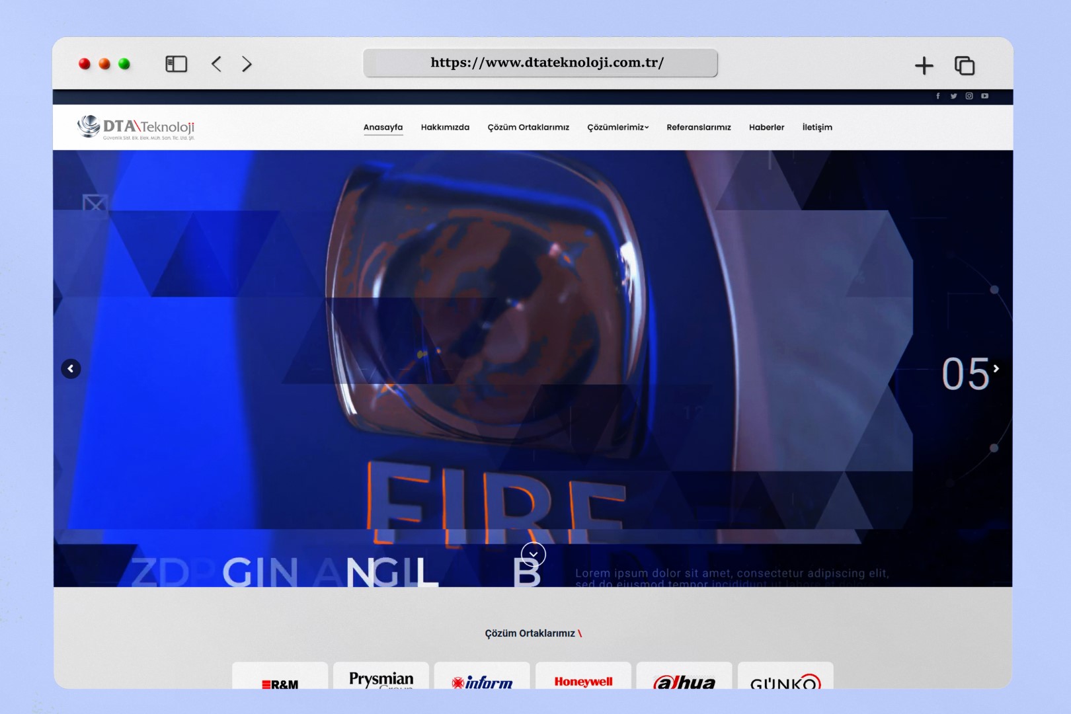The width and height of the screenshot is (1071, 714).
Task: Open the Twitter icon in top bar
Action: click(953, 96)
